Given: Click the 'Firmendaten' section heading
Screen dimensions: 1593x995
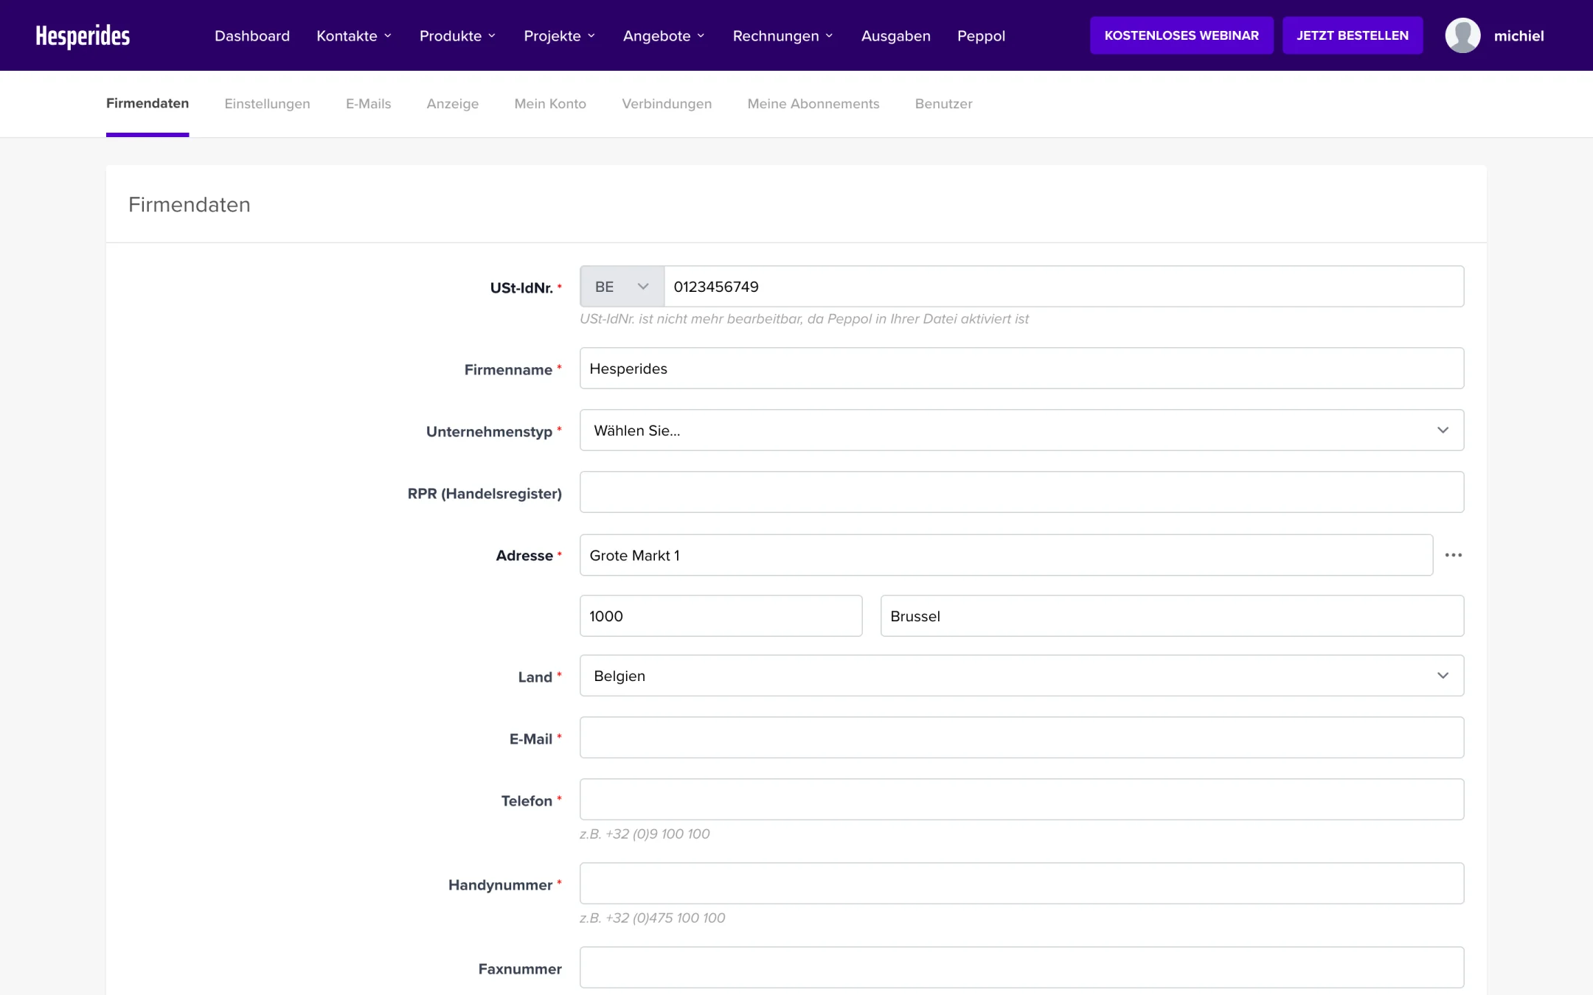Looking at the screenshot, I should pos(190,204).
